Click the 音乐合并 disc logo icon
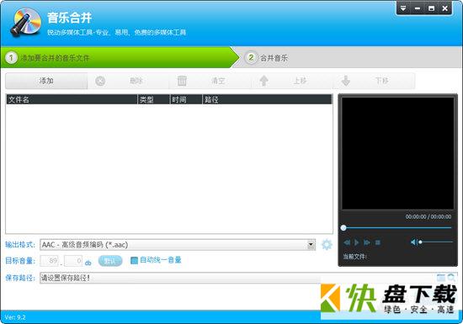This screenshot has width=463, height=324. (x=25, y=22)
